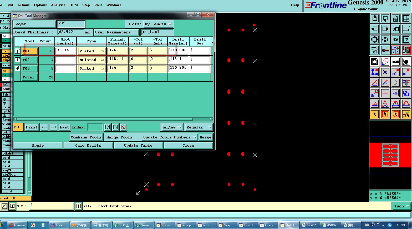Click the horizontal scrollbar of drill table

click(113, 120)
